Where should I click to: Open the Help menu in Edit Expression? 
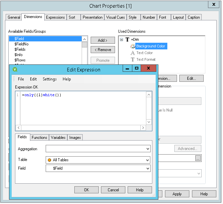click(67, 79)
